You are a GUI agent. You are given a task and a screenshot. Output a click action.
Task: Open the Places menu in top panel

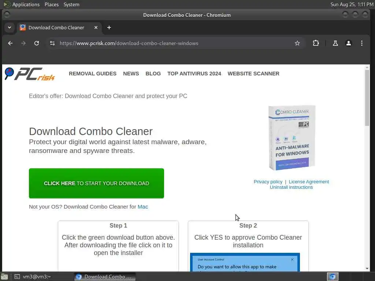[51, 4]
